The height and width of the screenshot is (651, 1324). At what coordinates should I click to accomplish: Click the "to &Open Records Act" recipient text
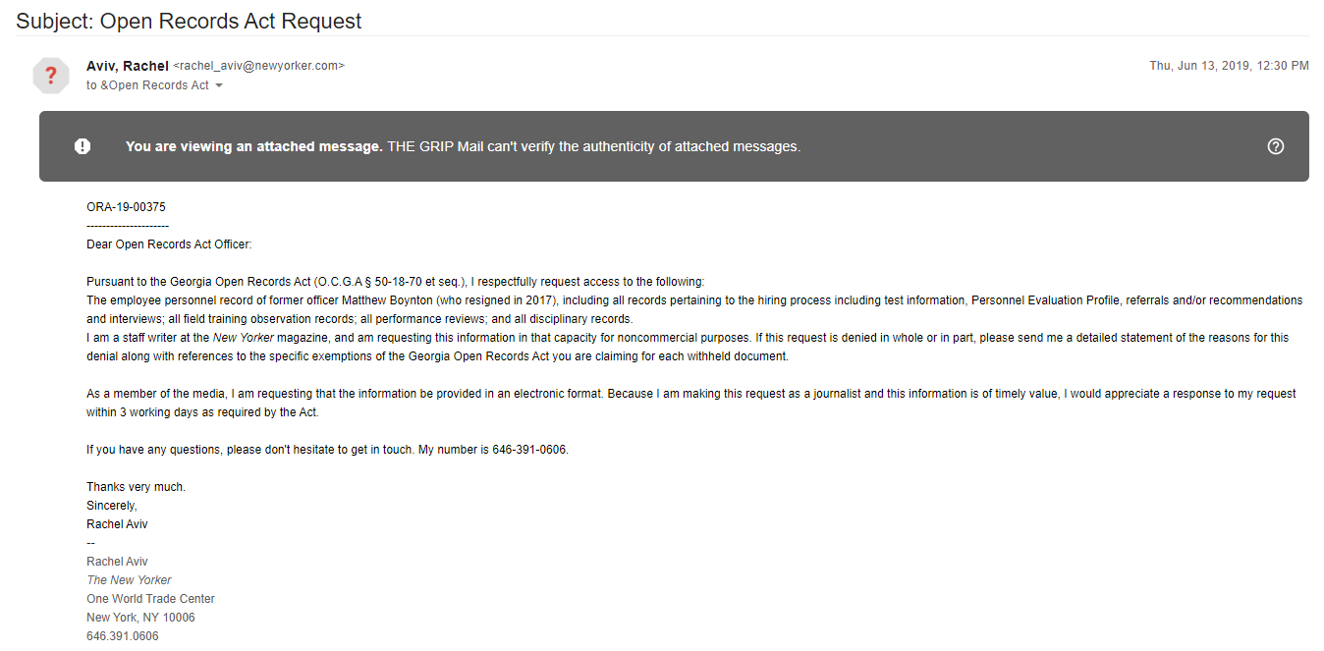click(x=147, y=85)
